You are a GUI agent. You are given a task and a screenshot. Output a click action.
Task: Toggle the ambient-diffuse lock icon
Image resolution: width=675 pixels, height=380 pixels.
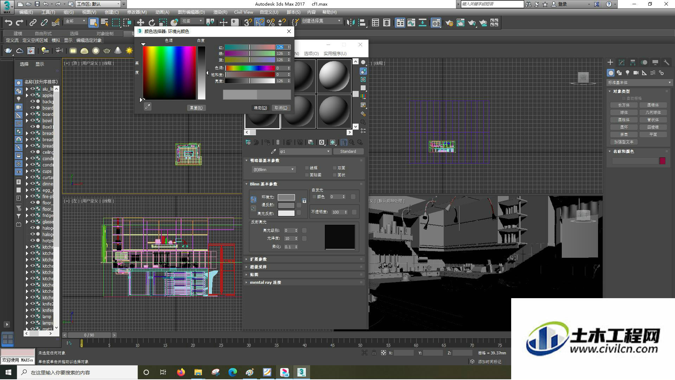click(304, 201)
